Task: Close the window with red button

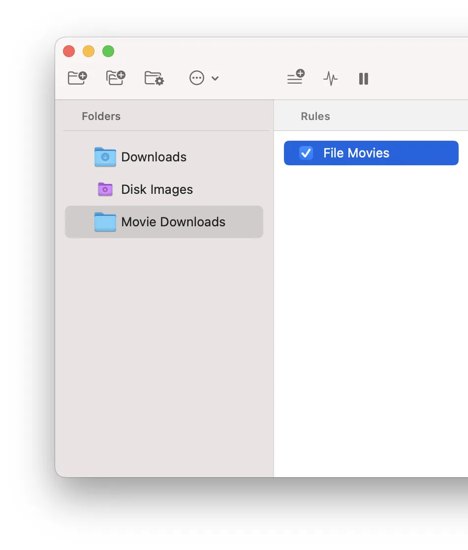Action: pyautogui.click(x=69, y=51)
